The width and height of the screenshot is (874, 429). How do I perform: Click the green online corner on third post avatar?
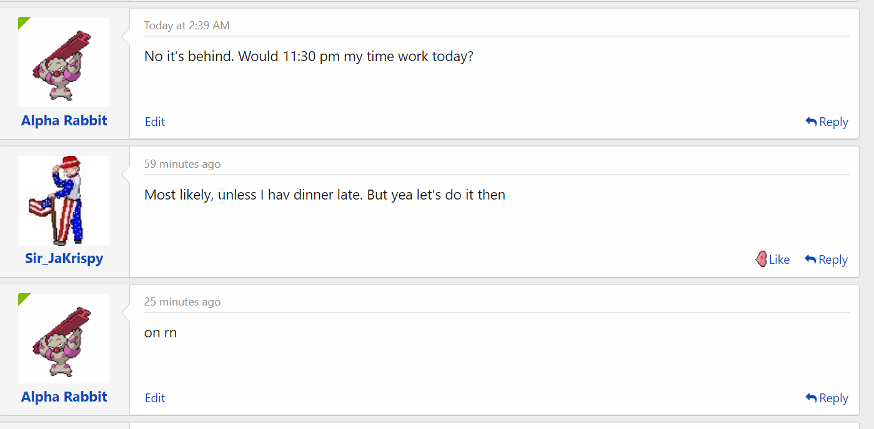(x=23, y=298)
